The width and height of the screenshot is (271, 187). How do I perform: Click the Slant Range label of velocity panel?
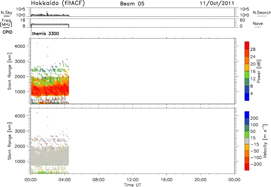(9, 141)
